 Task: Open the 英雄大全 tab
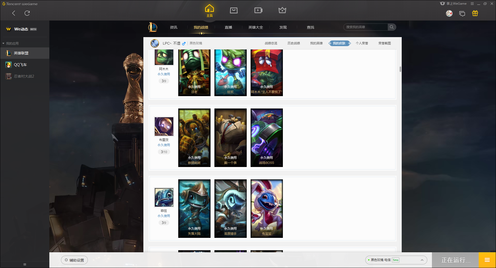click(x=256, y=27)
